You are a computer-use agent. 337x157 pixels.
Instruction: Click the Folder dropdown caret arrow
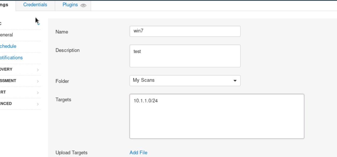(x=235, y=81)
